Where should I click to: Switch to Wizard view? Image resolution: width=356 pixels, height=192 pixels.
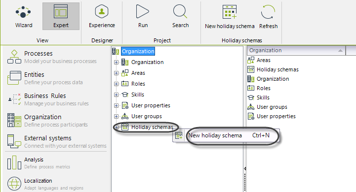[x=24, y=17]
